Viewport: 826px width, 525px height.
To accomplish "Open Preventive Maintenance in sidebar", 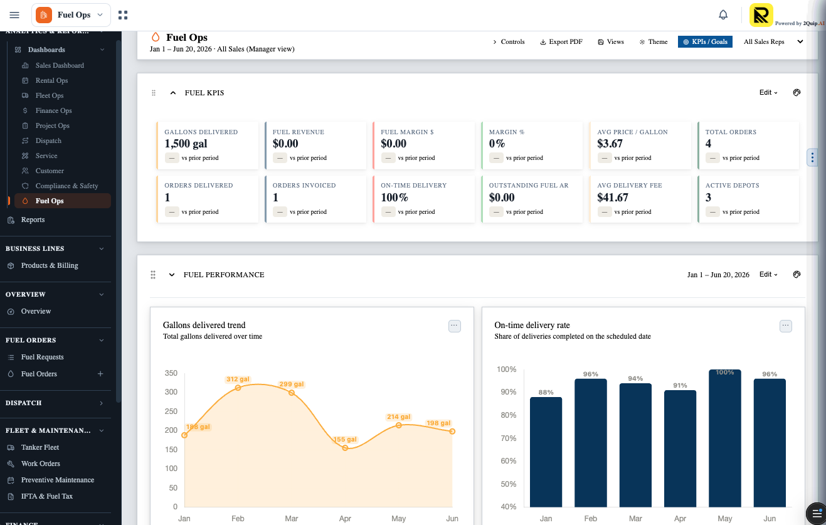I will coord(58,480).
